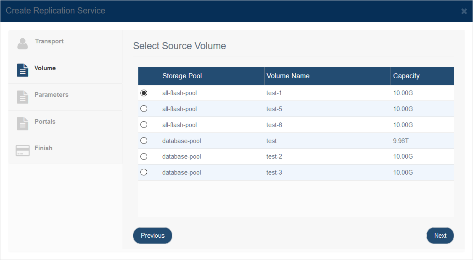Image resolution: width=473 pixels, height=260 pixels.
Task: Click the Transport step user icon
Action: pyautogui.click(x=22, y=44)
